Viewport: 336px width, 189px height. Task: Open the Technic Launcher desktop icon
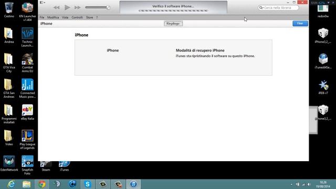click(x=27, y=37)
